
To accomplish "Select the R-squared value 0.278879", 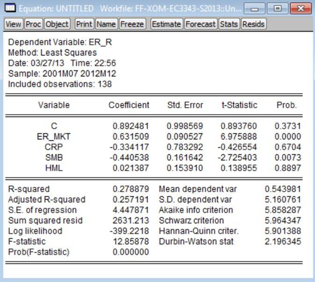I will point(131,189).
